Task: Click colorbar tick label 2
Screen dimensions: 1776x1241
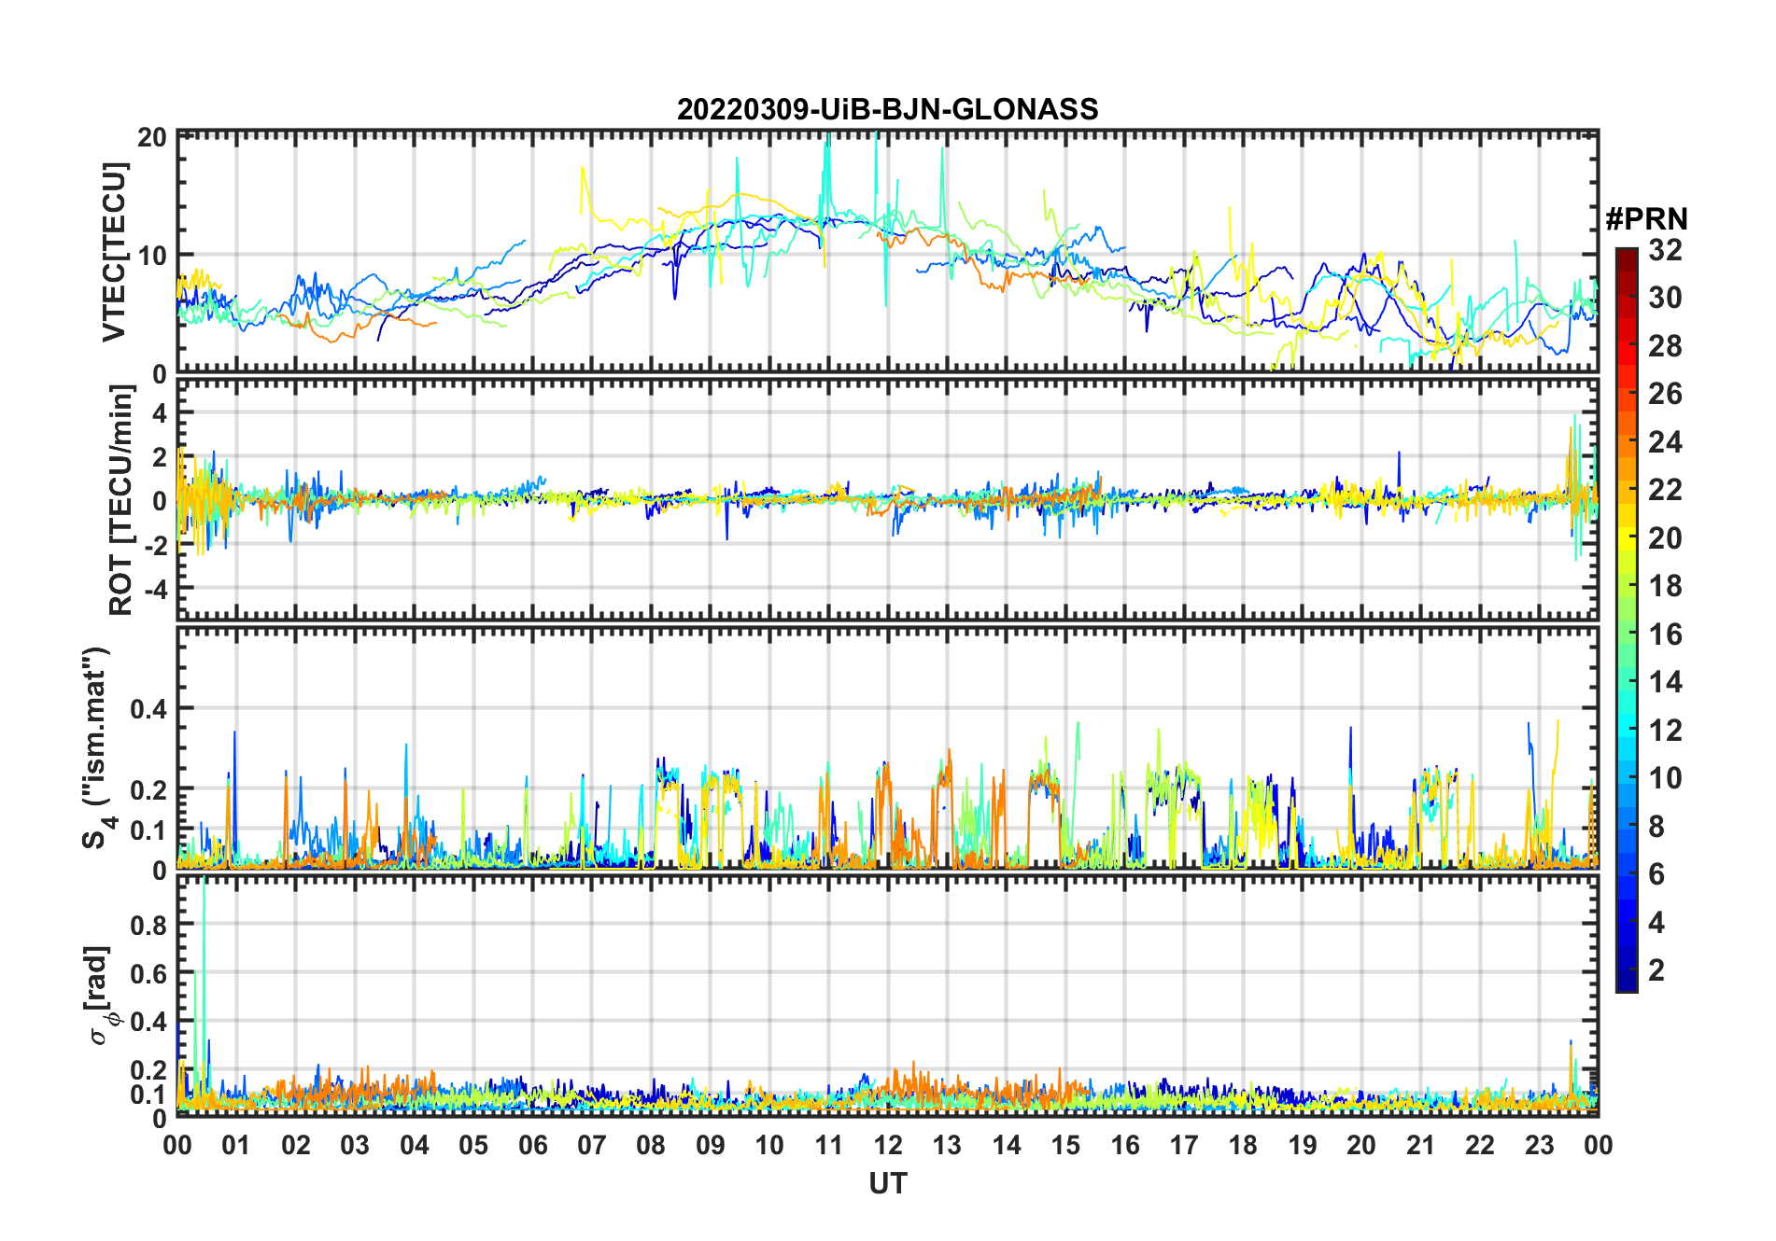Action: (1656, 970)
